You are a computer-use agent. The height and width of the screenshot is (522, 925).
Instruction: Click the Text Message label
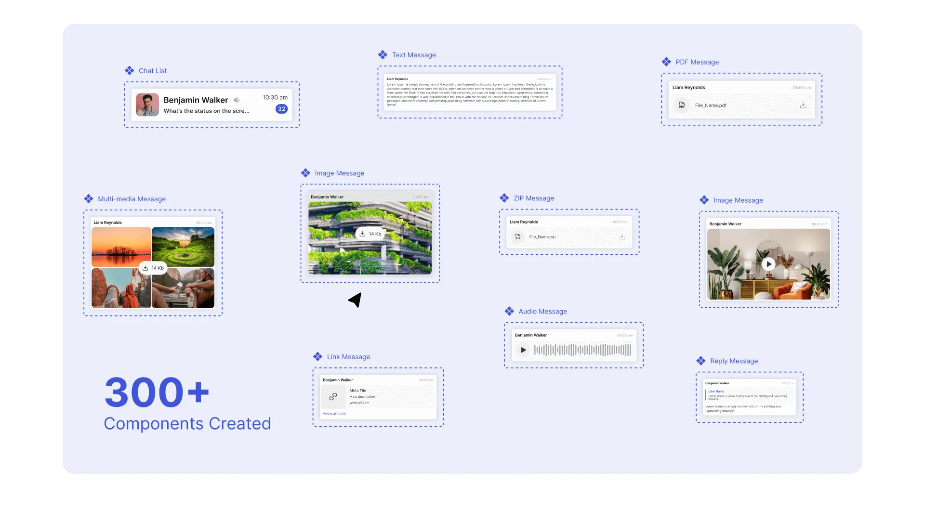click(x=414, y=55)
